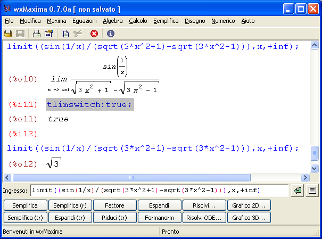Click the horizontal scrollbar thumb
The image size is (322, 239).
click(131, 177)
